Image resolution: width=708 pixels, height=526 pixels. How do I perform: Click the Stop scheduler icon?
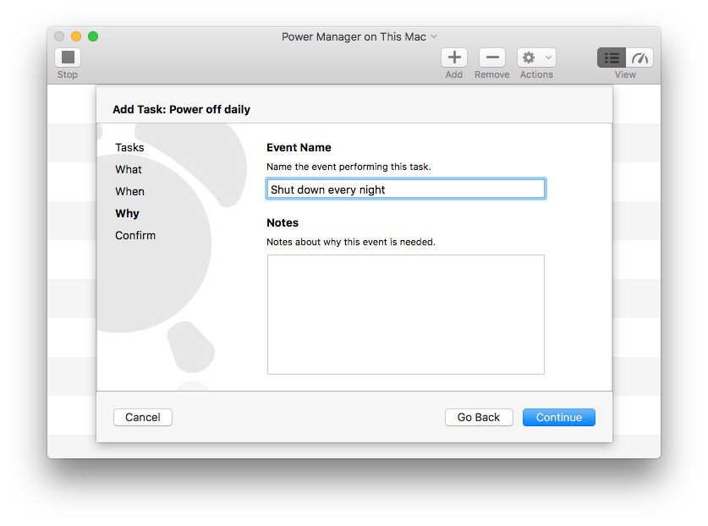point(68,58)
